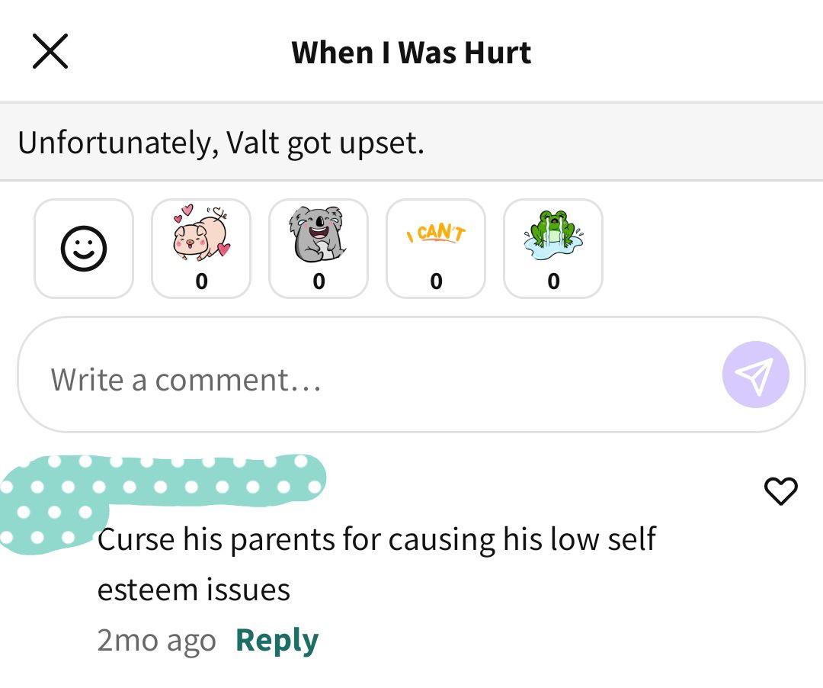This screenshot has width=823, height=688.
Task: Like the comment with the heart icon
Action: click(780, 491)
